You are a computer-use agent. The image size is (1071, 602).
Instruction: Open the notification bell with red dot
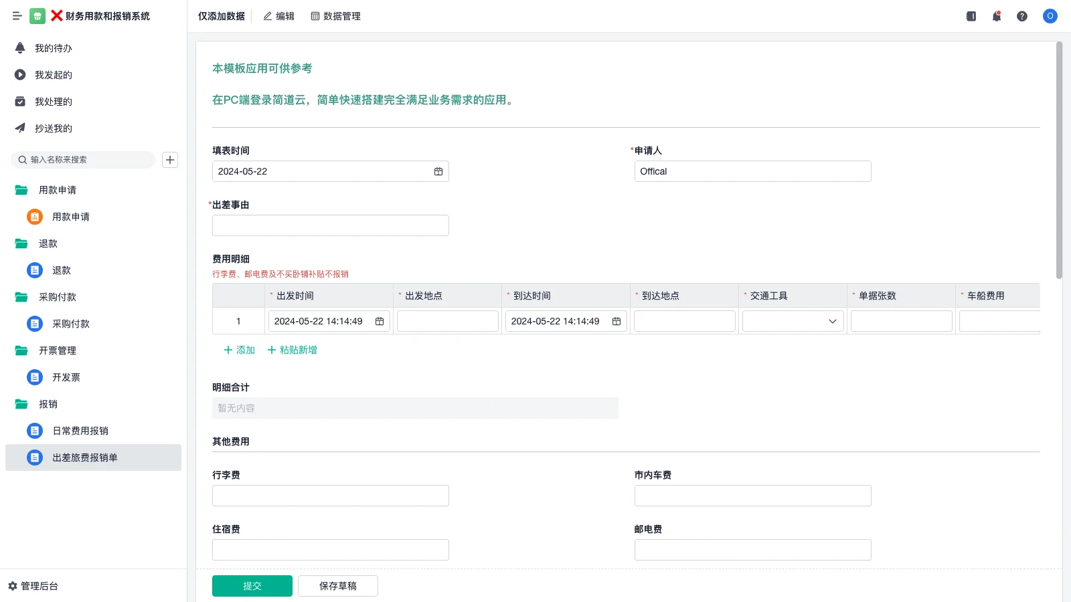pyautogui.click(x=997, y=16)
